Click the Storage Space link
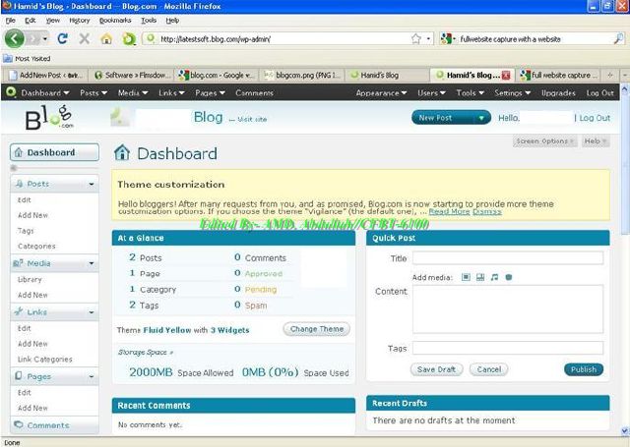The width and height of the screenshot is (630, 447). tap(146, 353)
